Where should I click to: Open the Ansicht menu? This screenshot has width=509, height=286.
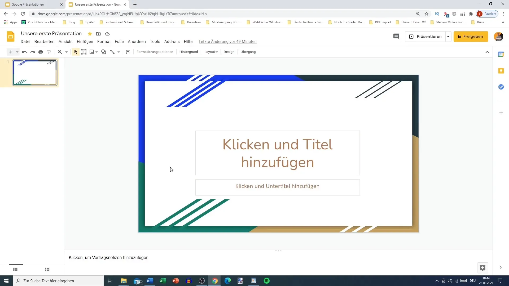coord(65,42)
